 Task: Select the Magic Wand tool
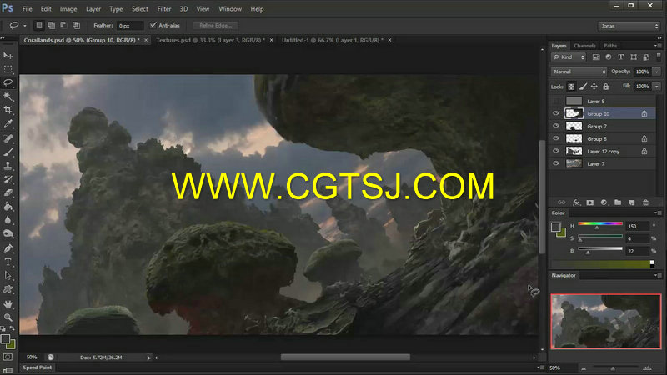[8, 97]
